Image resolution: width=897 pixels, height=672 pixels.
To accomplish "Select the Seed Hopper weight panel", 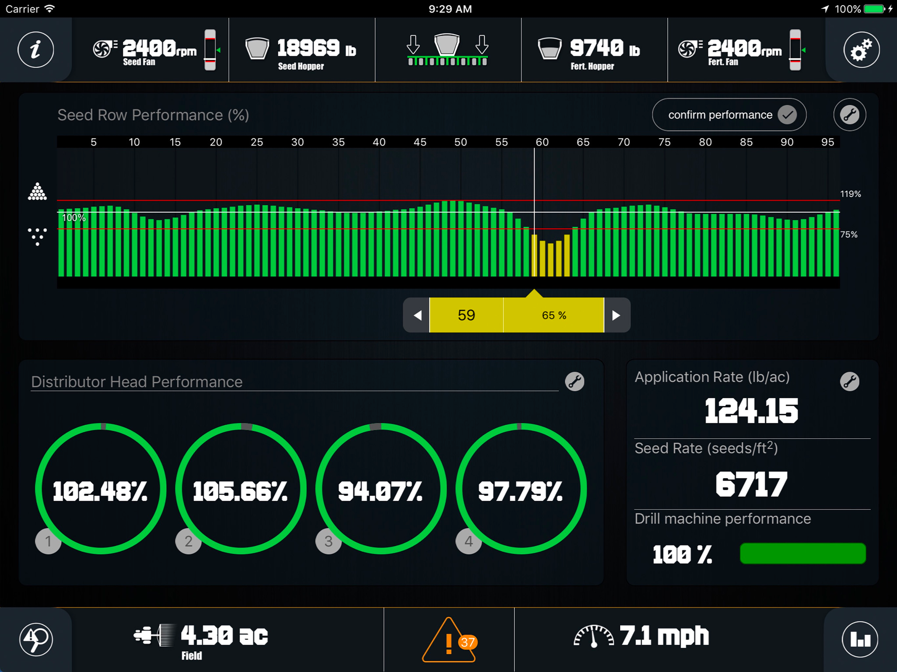I will click(x=302, y=50).
